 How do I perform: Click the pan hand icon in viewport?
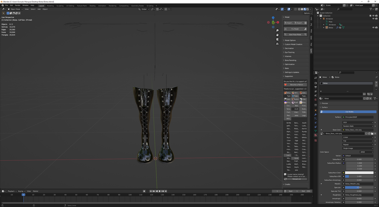[x=277, y=35]
